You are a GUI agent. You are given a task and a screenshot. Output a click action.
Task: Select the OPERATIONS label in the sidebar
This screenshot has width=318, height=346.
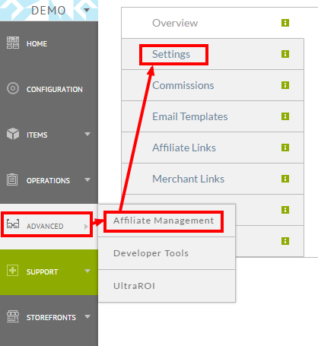coord(48,181)
